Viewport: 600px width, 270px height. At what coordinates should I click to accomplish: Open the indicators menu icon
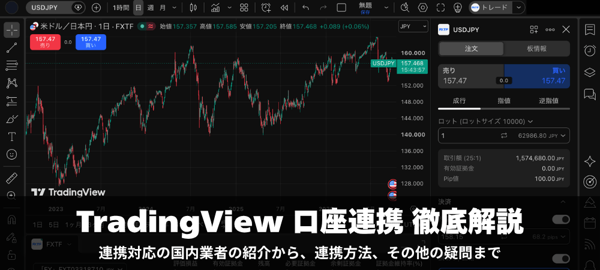click(x=215, y=7)
